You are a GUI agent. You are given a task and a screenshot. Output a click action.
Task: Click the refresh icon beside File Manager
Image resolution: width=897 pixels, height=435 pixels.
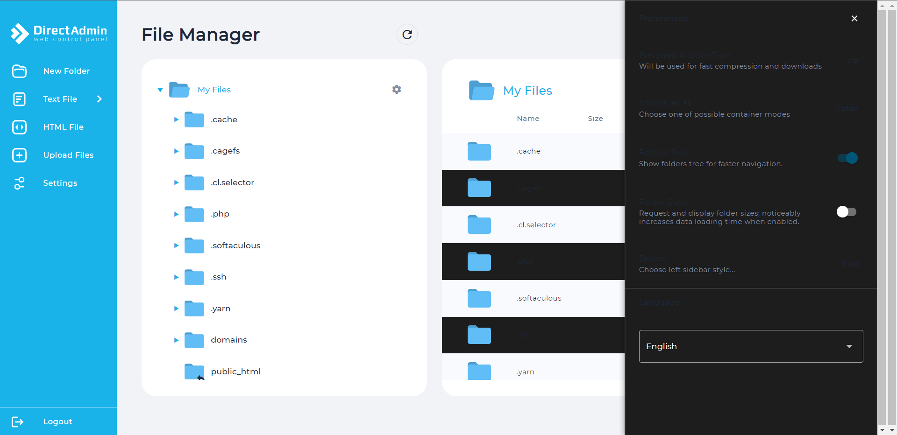[407, 35]
